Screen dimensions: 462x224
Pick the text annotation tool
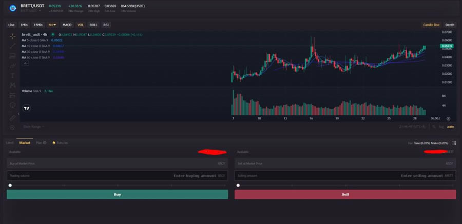pyautogui.click(x=12, y=75)
